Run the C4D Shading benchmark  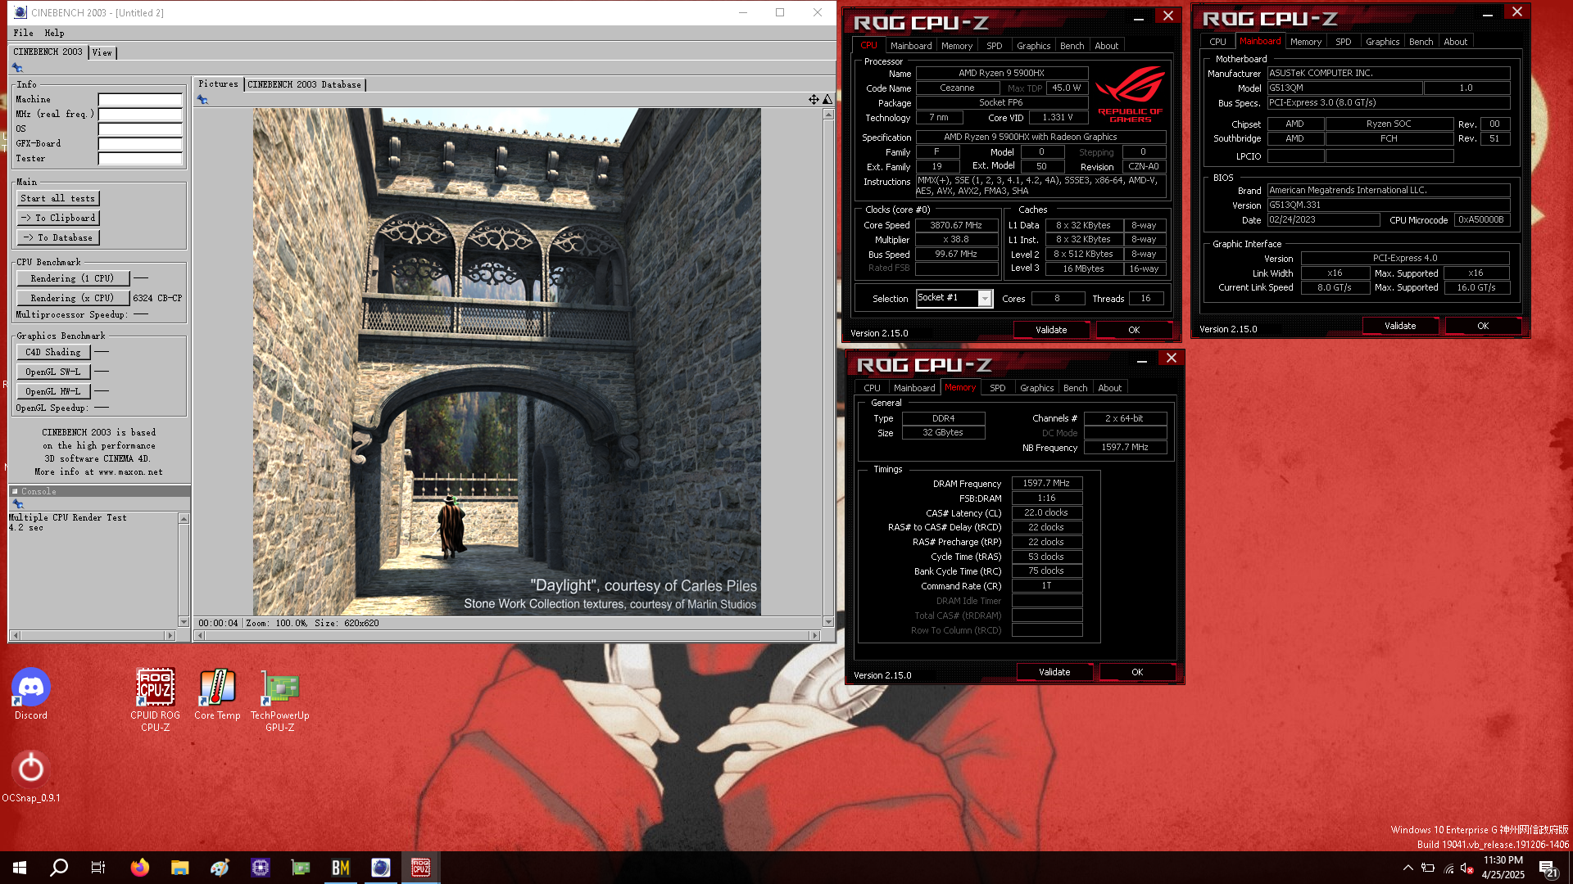(53, 352)
